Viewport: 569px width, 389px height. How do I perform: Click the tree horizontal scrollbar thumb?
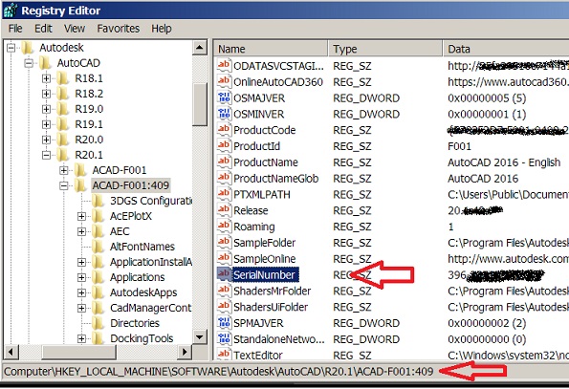click(79, 352)
